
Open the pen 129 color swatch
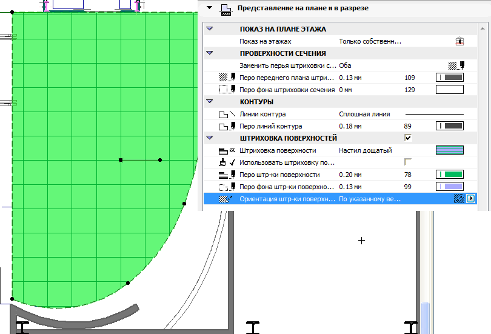(450, 90)
